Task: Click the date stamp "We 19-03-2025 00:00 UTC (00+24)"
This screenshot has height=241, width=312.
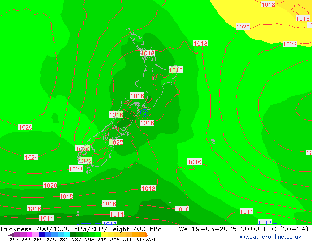Action: pos(244,229)
